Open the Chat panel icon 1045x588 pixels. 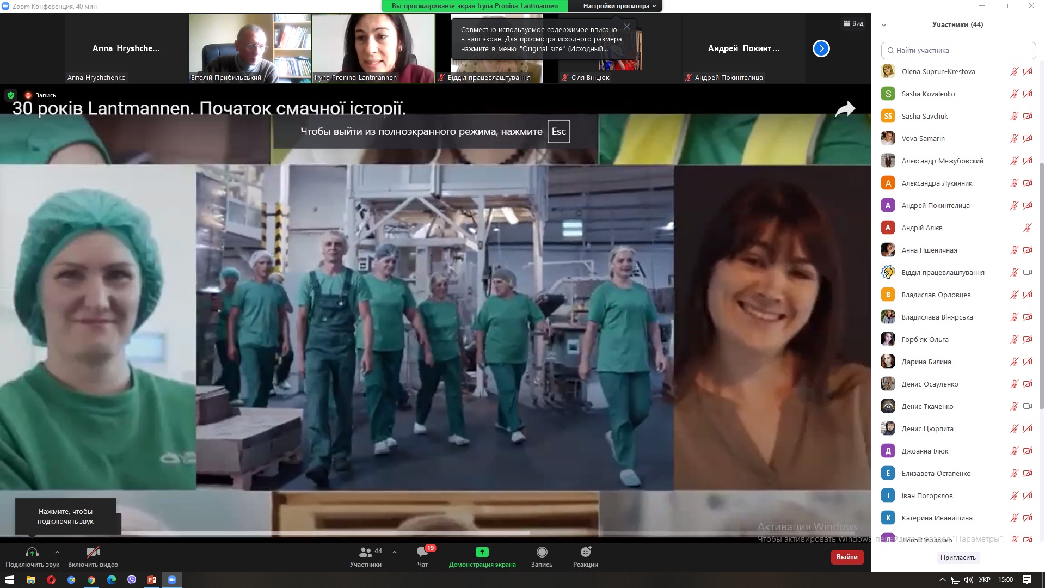[422, 553]
